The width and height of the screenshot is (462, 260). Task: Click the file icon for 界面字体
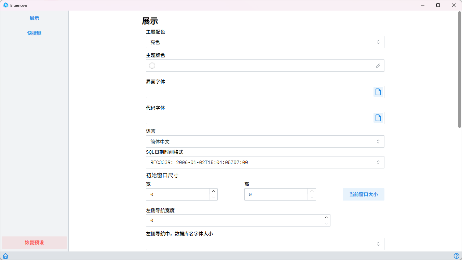coord(378,92)
